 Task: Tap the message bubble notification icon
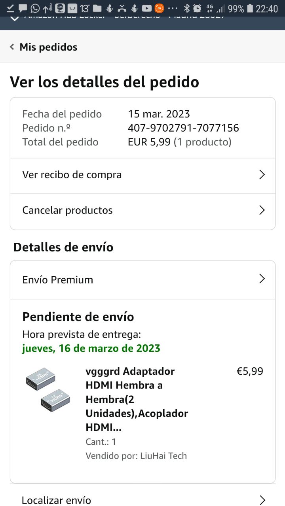[x=23, y=8]
